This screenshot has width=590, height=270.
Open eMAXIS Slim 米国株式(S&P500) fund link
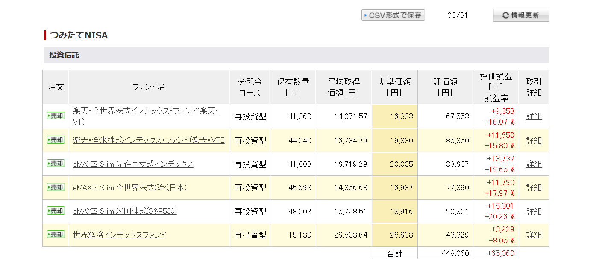[125, 211]
